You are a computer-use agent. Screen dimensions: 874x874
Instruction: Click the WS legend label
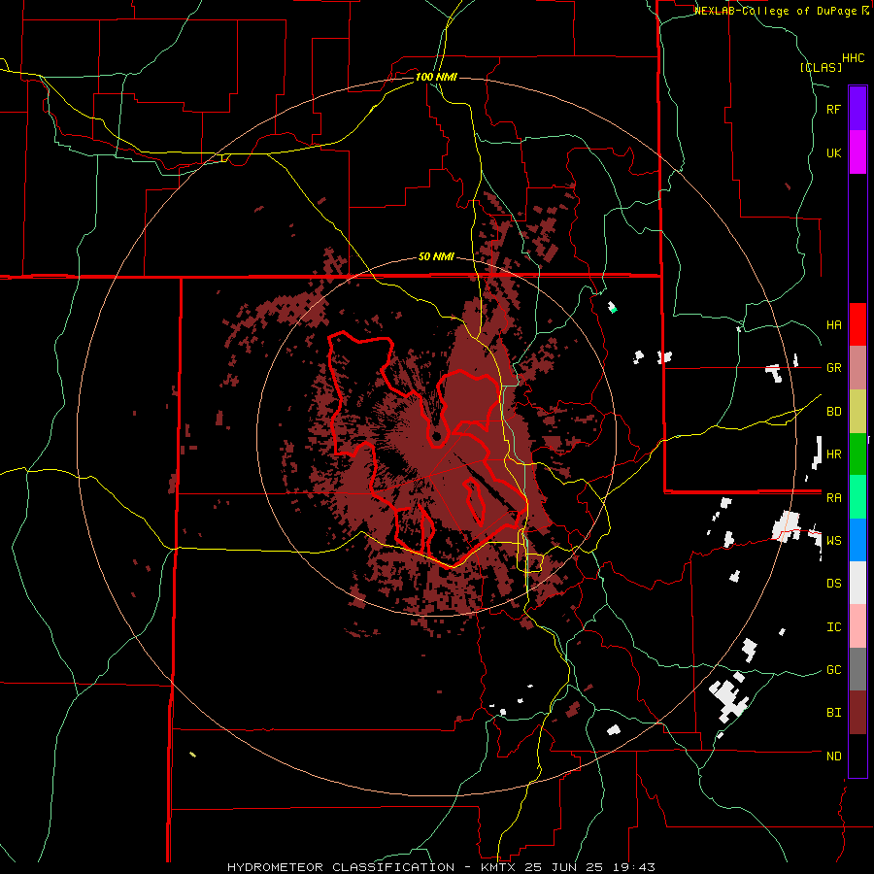[833, 541]
